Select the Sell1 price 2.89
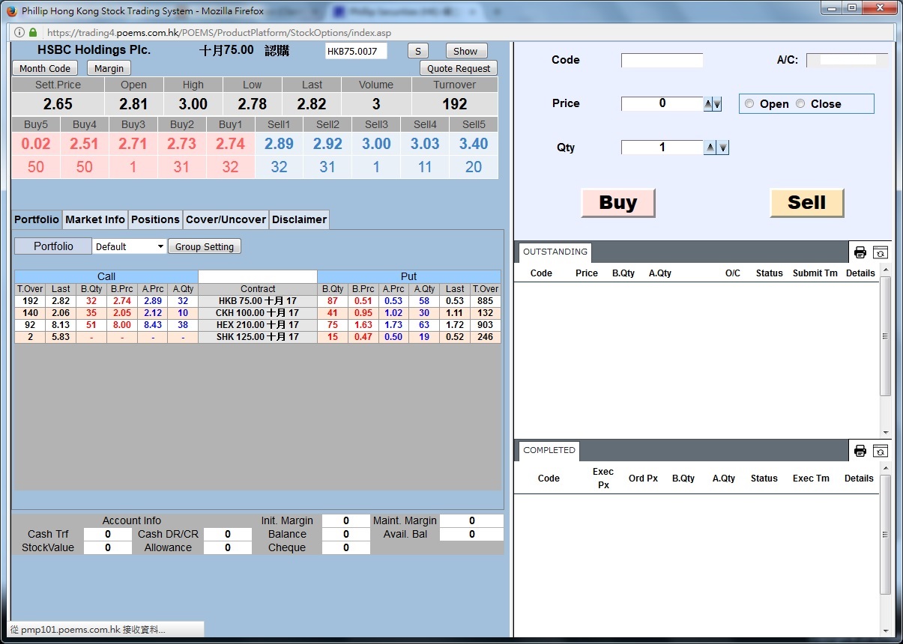The width and height of the screenshot is (903, 644). click(279, 144)
